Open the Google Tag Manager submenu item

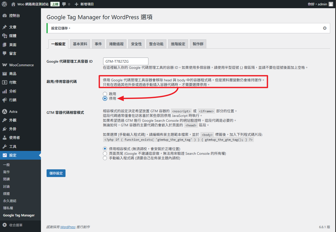(x=19, y=215)
